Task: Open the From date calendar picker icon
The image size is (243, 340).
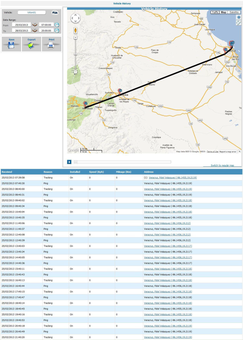Action: point(35,25)
